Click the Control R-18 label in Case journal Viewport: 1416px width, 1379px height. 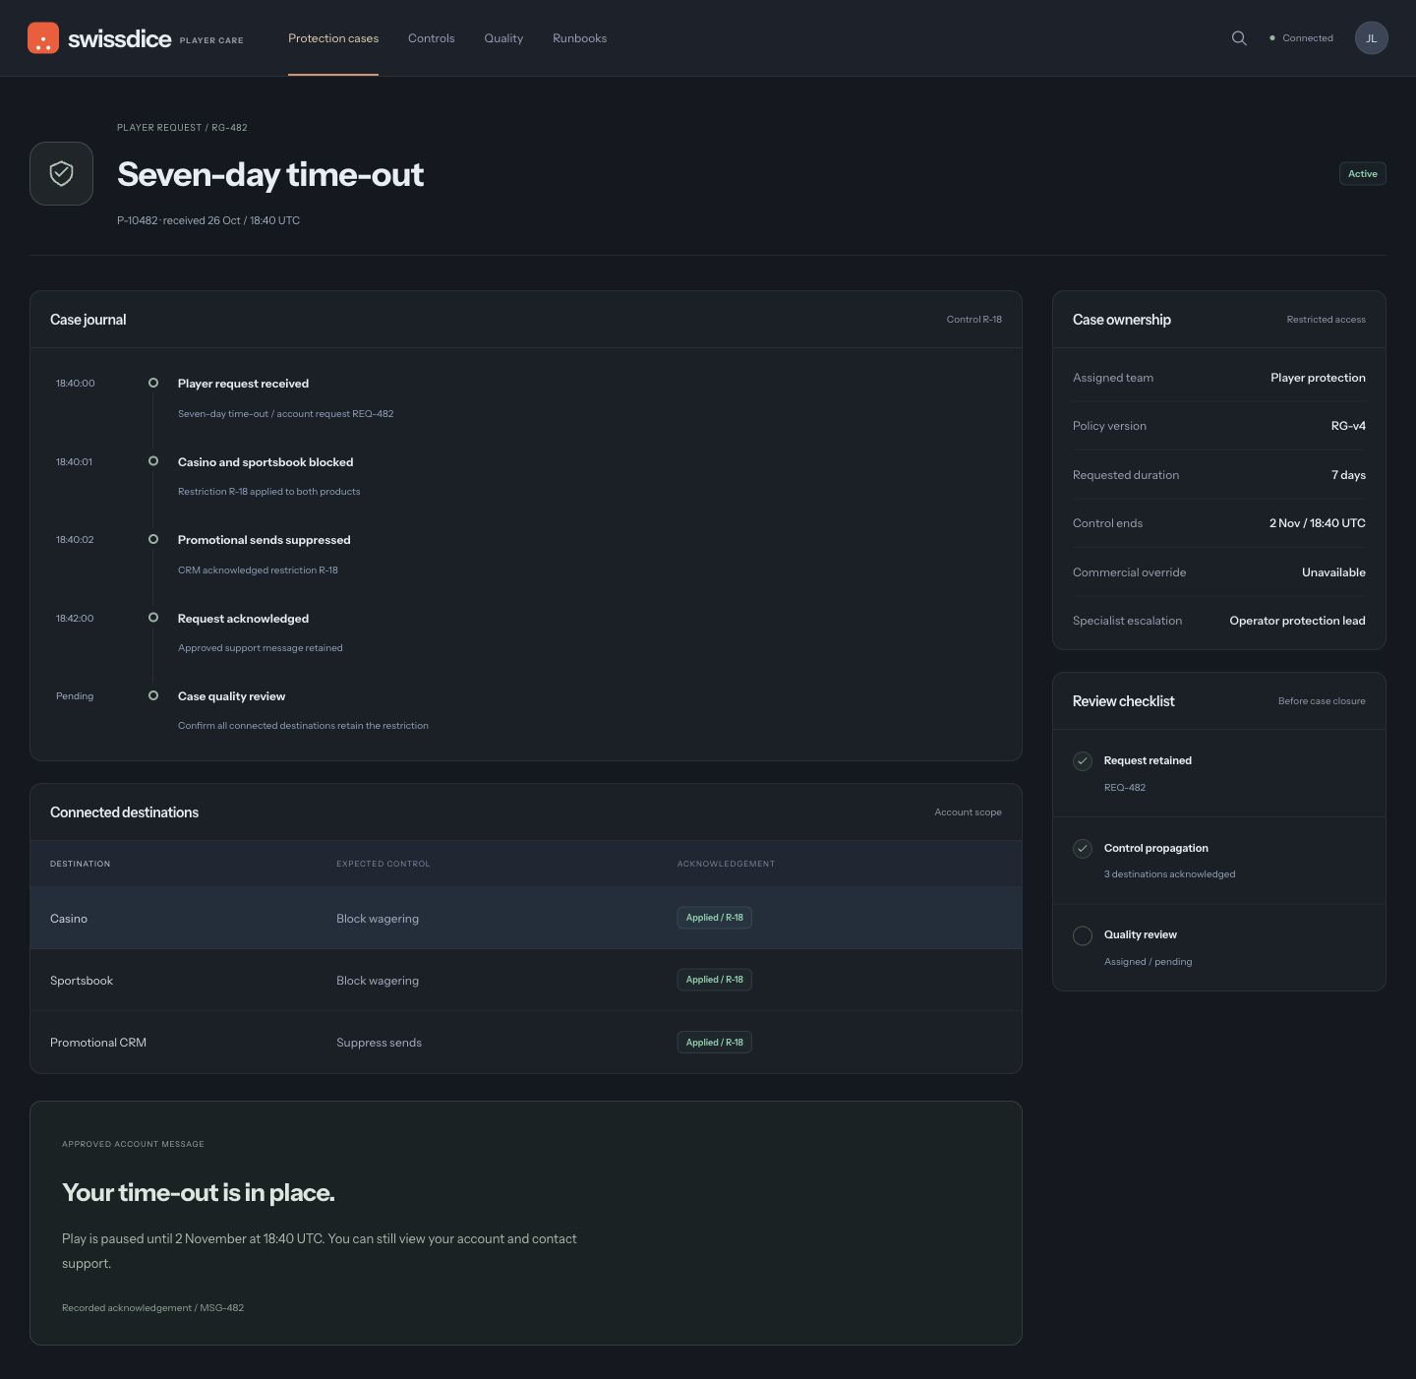974,320
